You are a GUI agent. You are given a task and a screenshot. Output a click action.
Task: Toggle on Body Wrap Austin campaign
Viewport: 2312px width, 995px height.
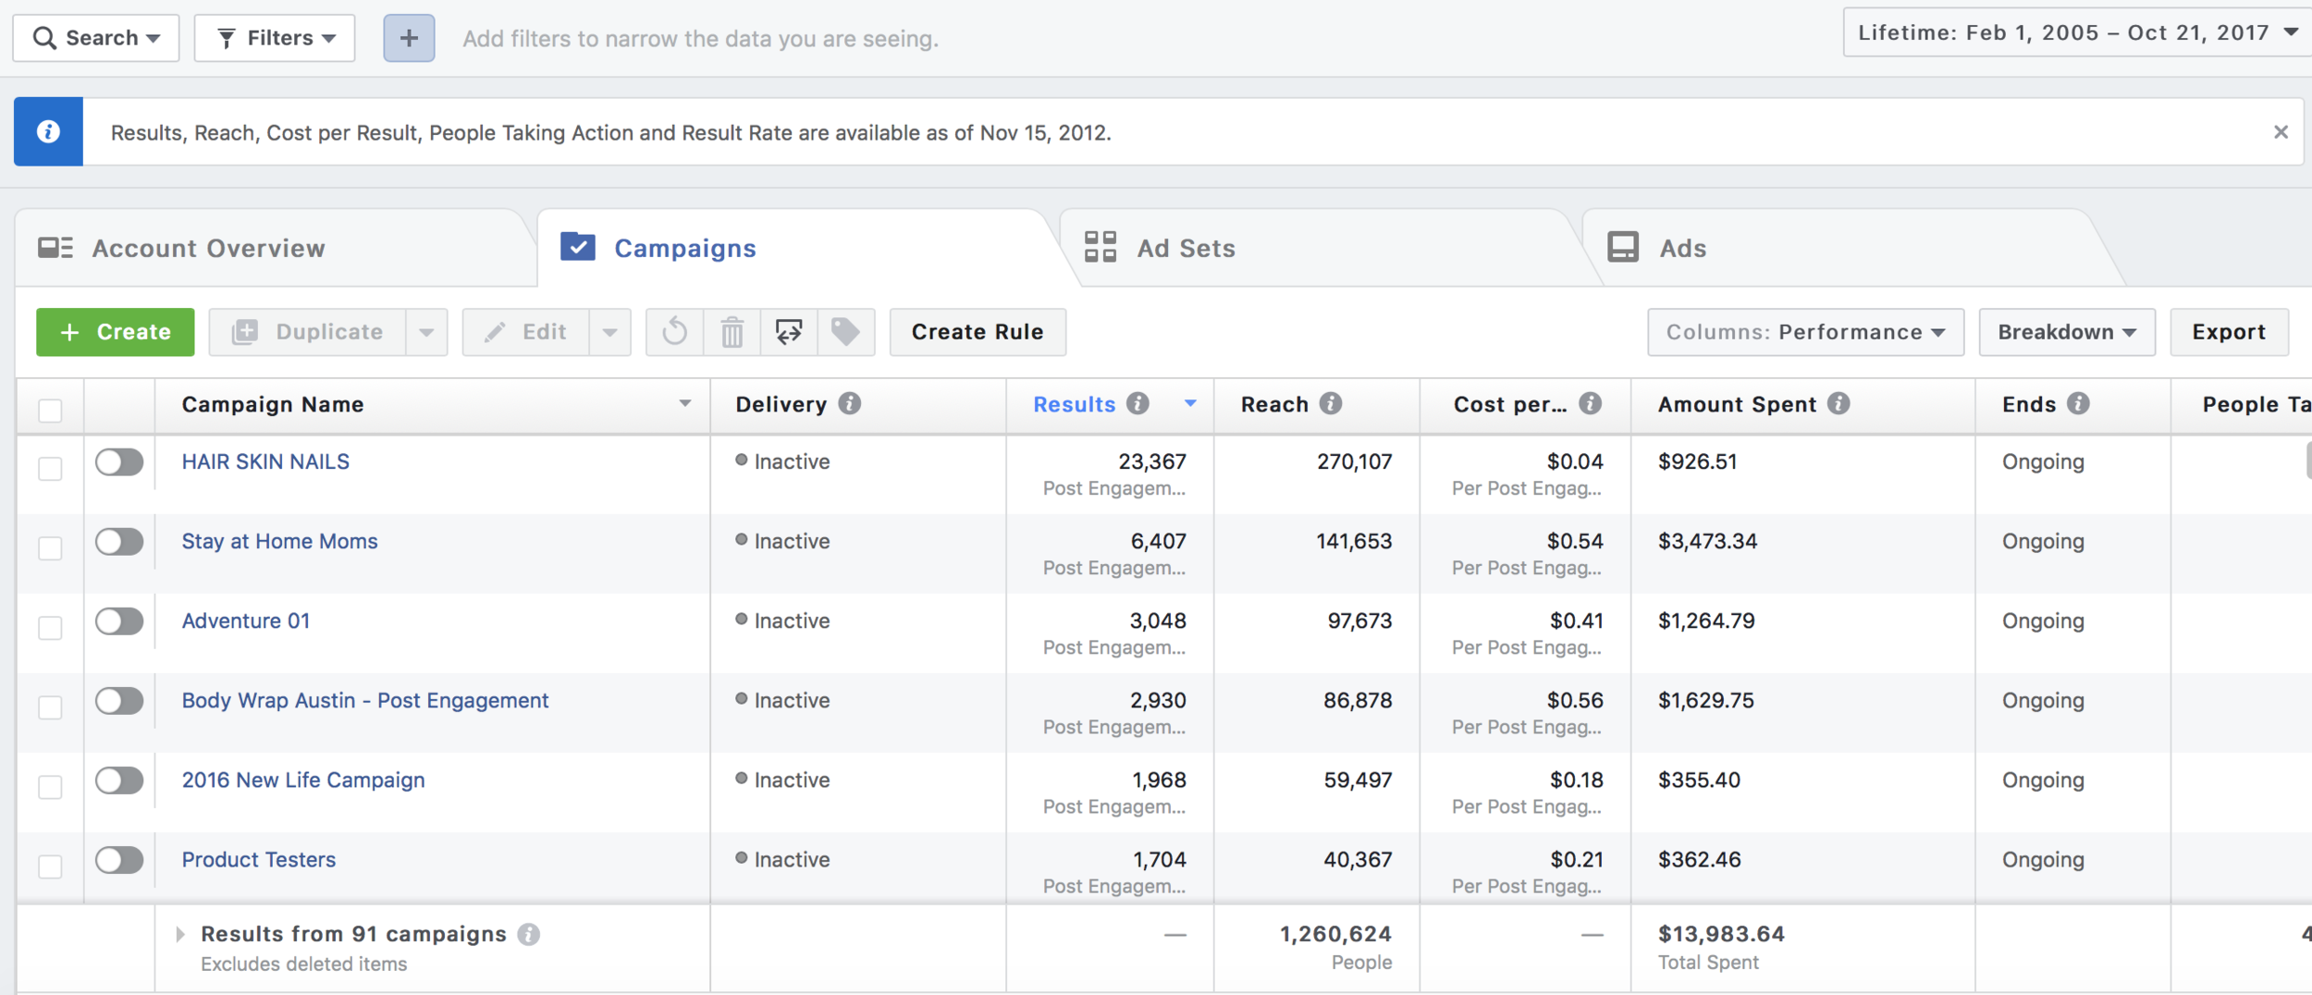119,700
